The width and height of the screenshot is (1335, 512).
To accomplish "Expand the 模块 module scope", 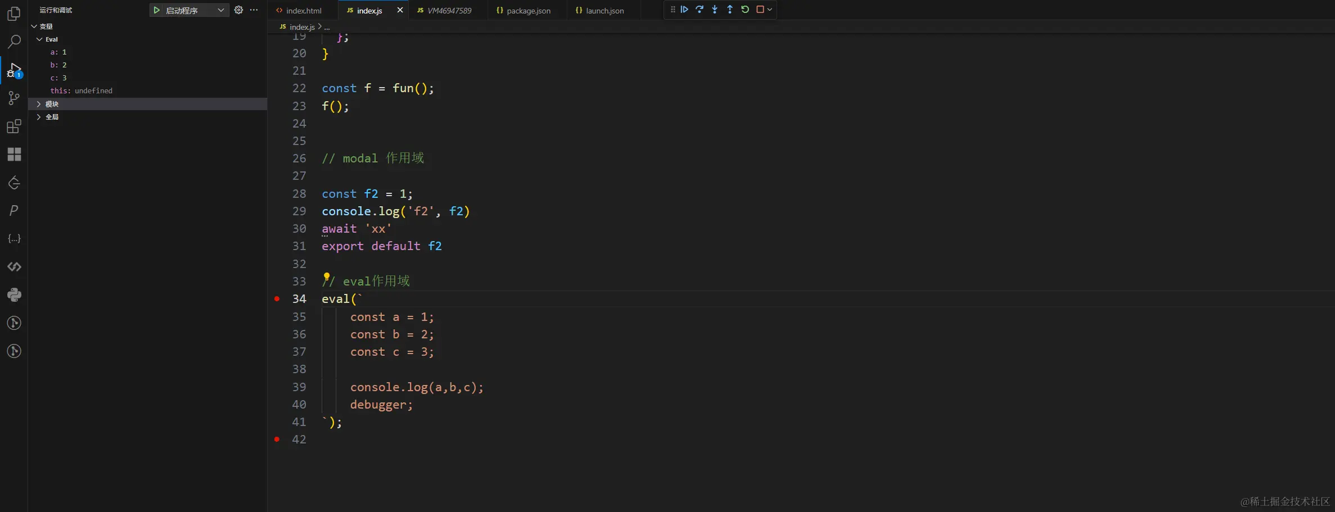I will [39, 104].
